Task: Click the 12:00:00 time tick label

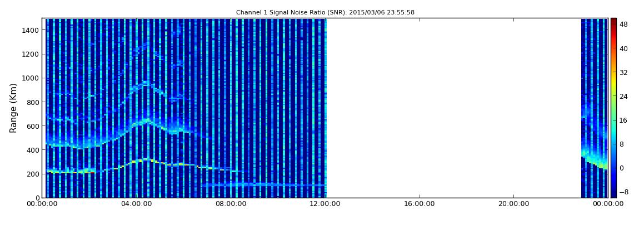Action: [326, 204]
